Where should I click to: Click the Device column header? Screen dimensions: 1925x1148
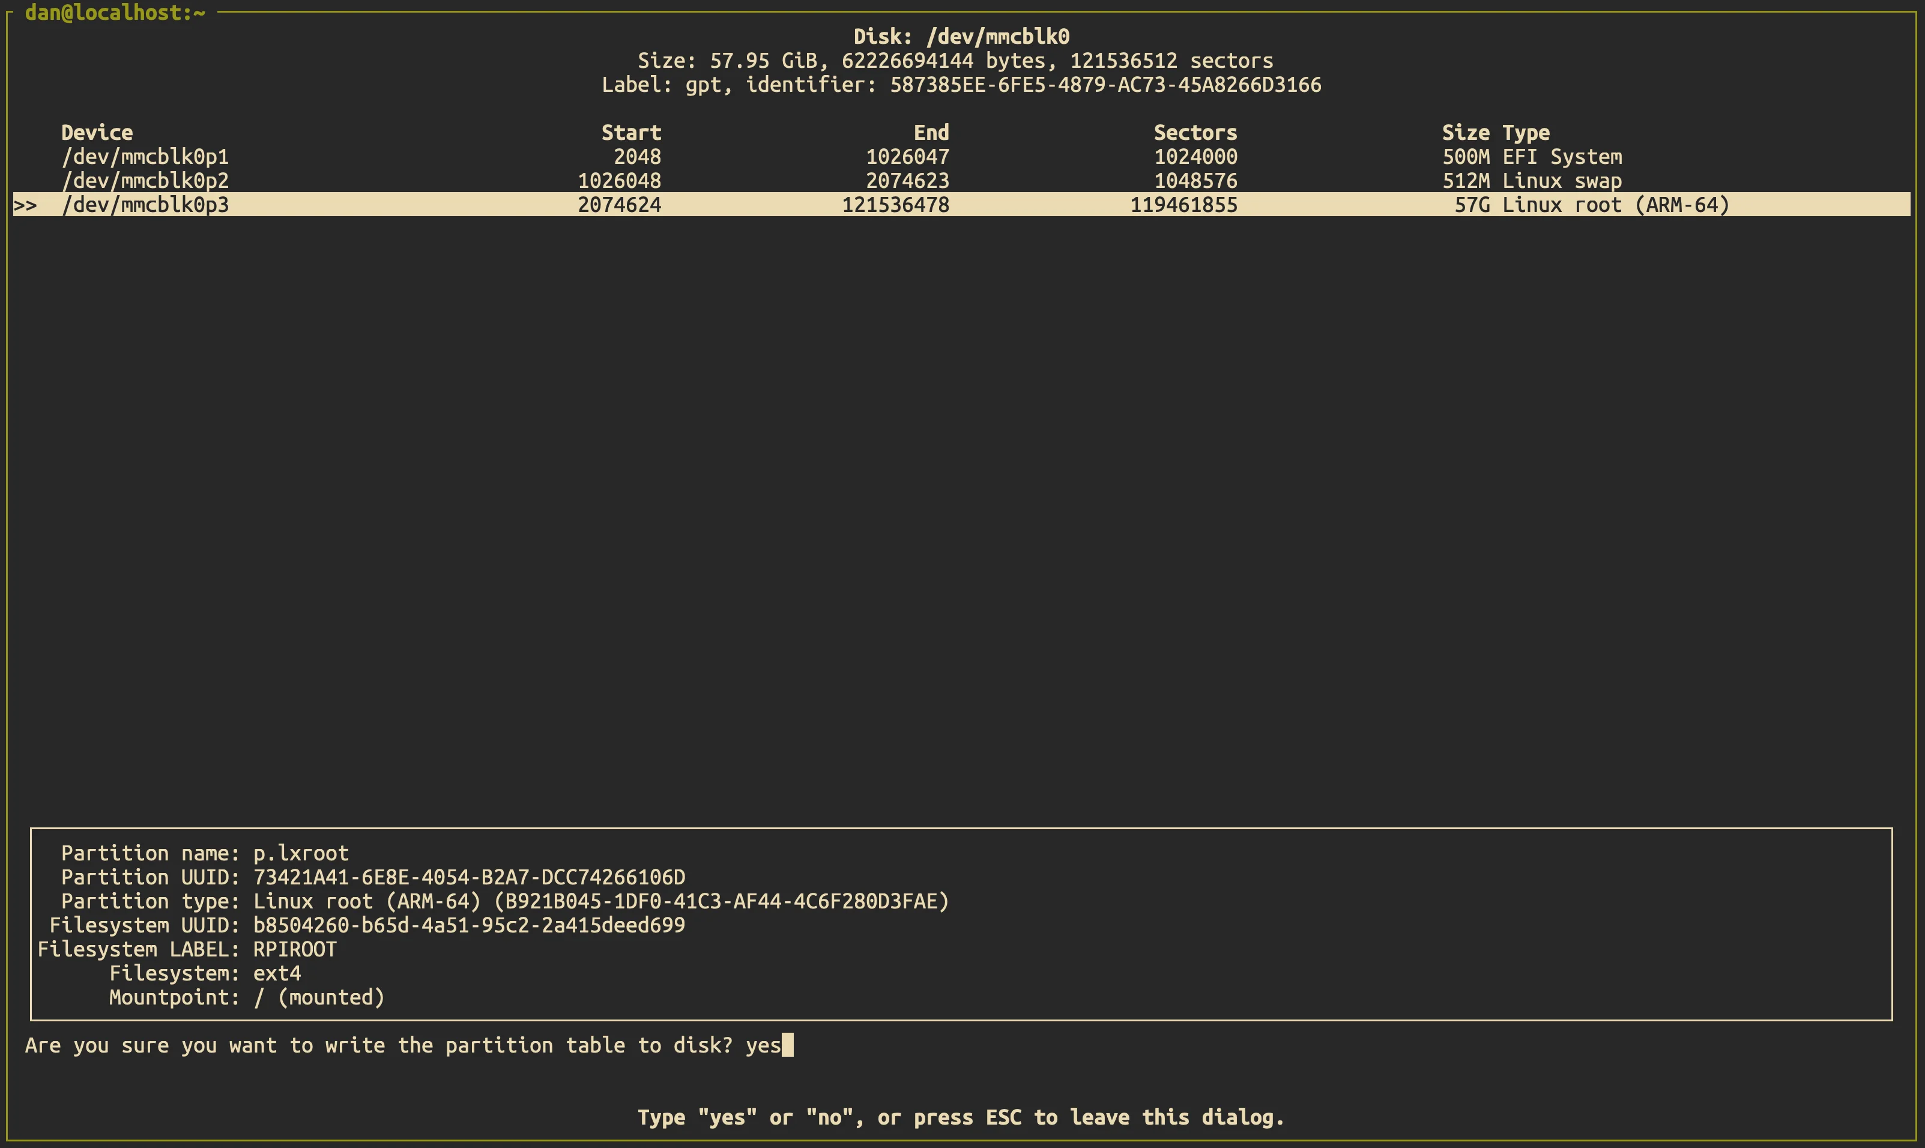click(97, 133)
